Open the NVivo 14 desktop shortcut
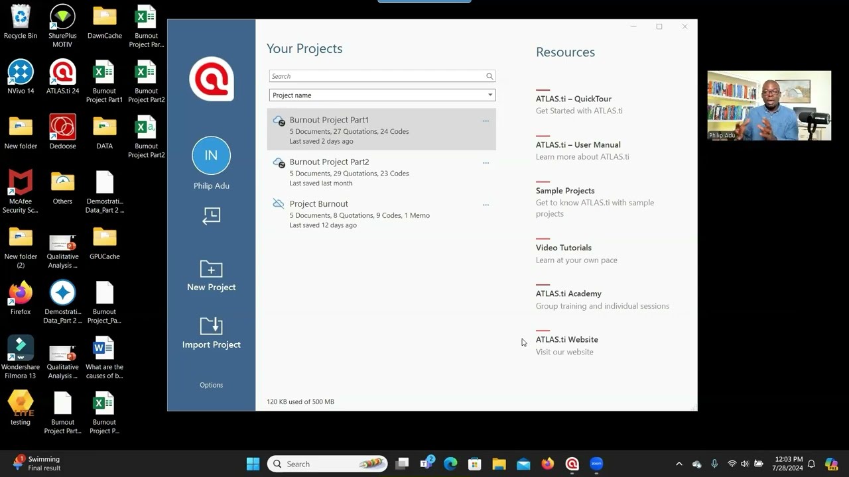Screen dimensions: 849x477 coord(21,78)
